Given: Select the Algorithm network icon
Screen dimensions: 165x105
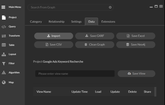Looking at the screenshot, I should click(x=4, y=73).
